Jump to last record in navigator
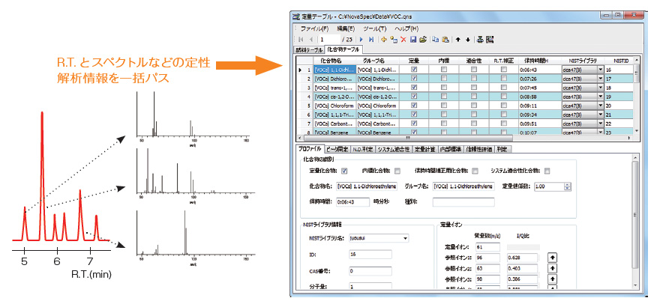The height and width of the screenshot is (307, 660). tap(371, 38)
